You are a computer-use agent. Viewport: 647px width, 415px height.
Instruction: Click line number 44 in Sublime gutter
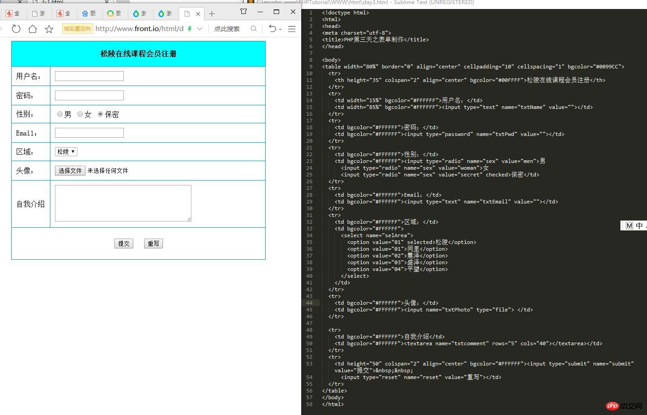pyautogui.click(x=309, y=303)
